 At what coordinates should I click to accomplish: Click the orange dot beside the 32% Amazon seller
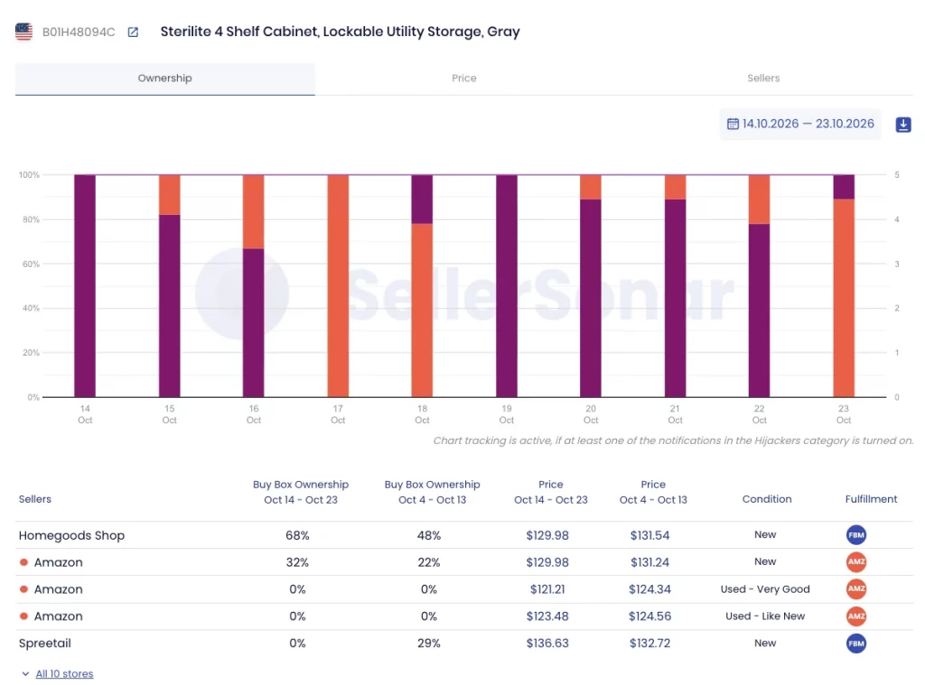(23, 562)
